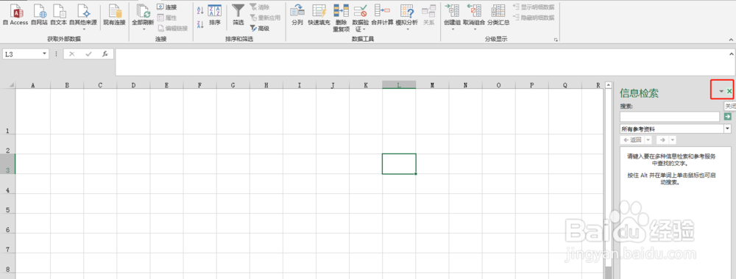Click the cancel entry X button
This screenshot has height=279, width=736.
72,54
